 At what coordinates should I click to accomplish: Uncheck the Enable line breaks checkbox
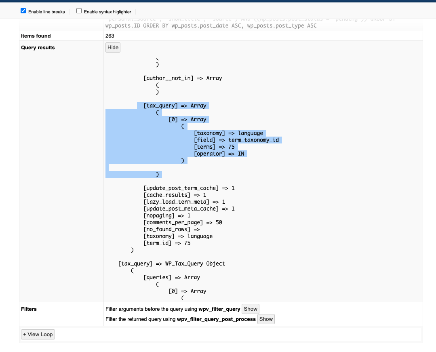[x=23, y=11]
